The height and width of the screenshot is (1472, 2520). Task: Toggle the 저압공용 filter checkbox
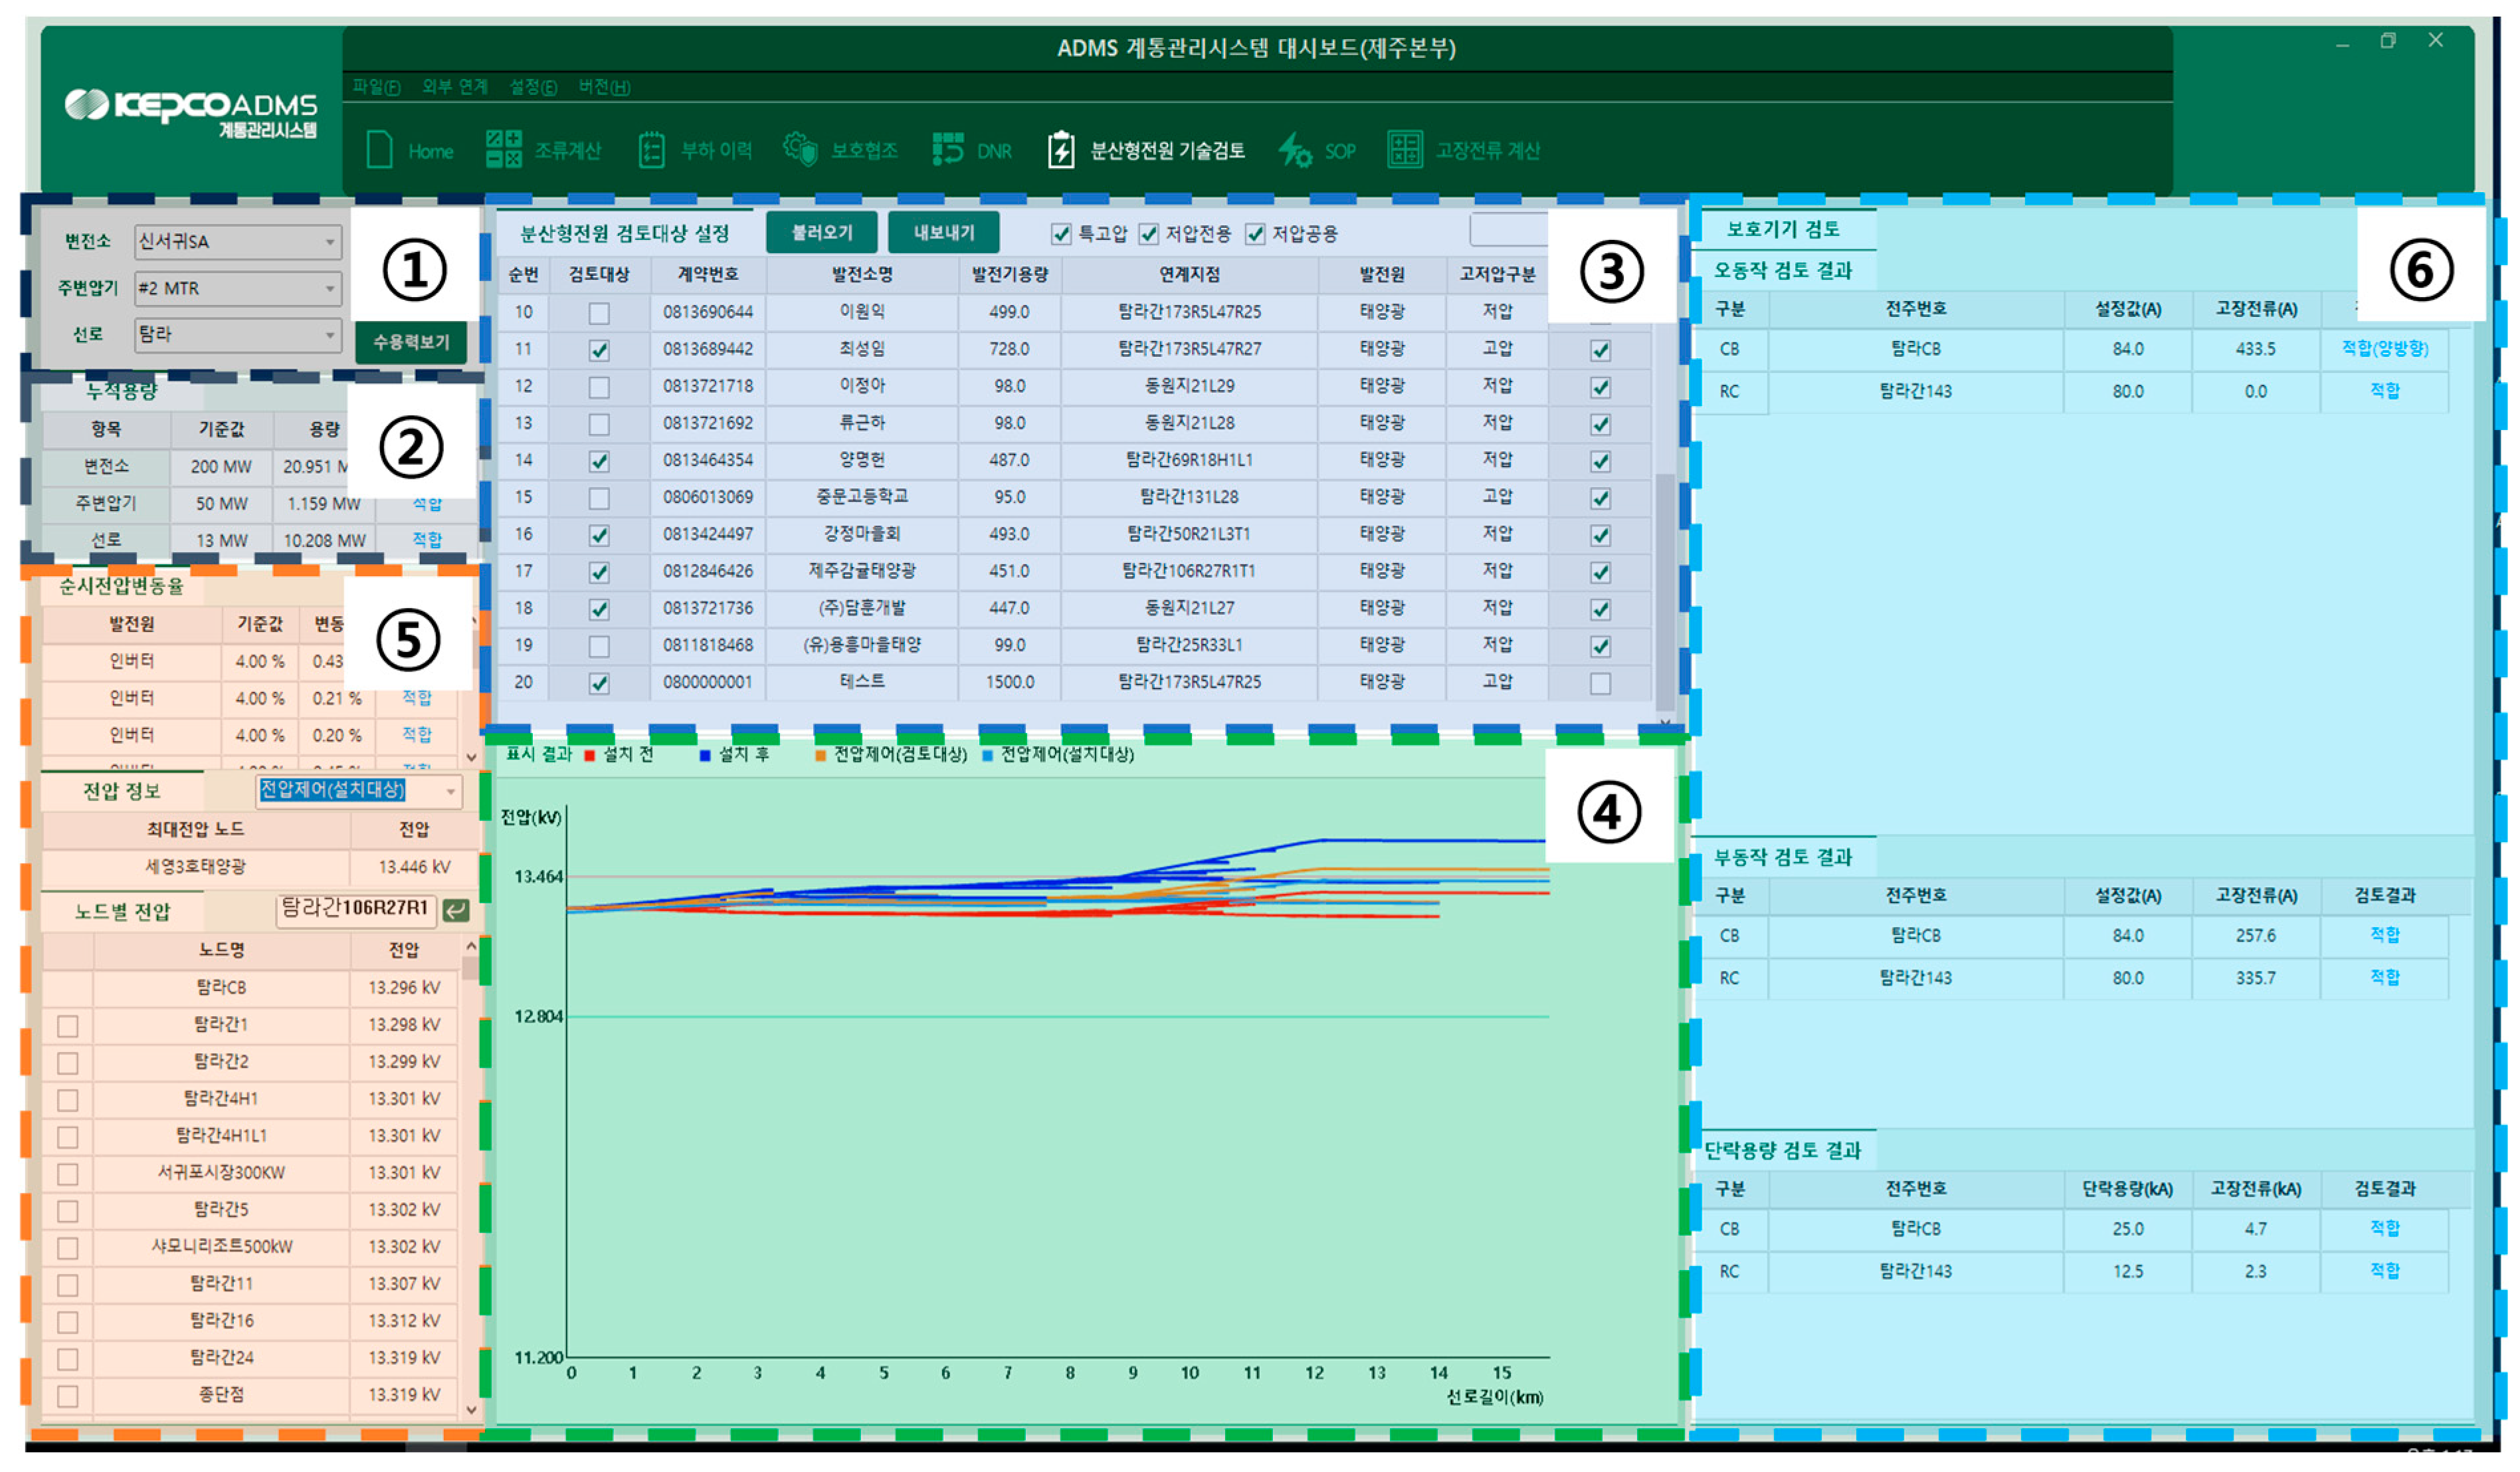1255,234
